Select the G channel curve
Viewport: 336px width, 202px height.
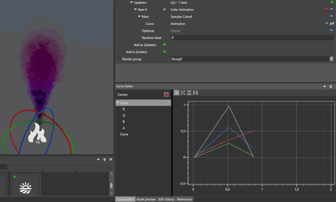[x=124, y=115]
